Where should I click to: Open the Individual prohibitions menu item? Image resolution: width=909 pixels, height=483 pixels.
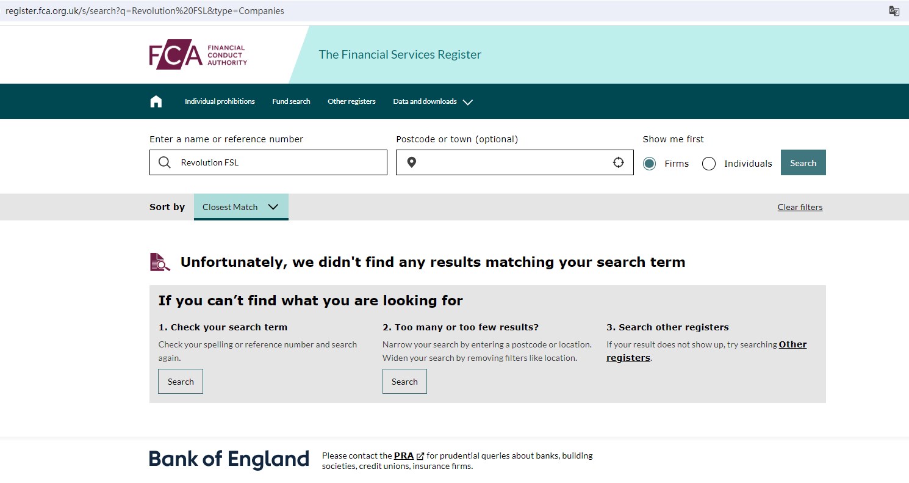tap(220, 101)
